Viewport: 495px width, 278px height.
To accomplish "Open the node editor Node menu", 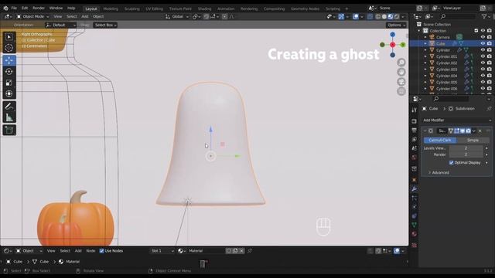I will [x=90, y=251].
